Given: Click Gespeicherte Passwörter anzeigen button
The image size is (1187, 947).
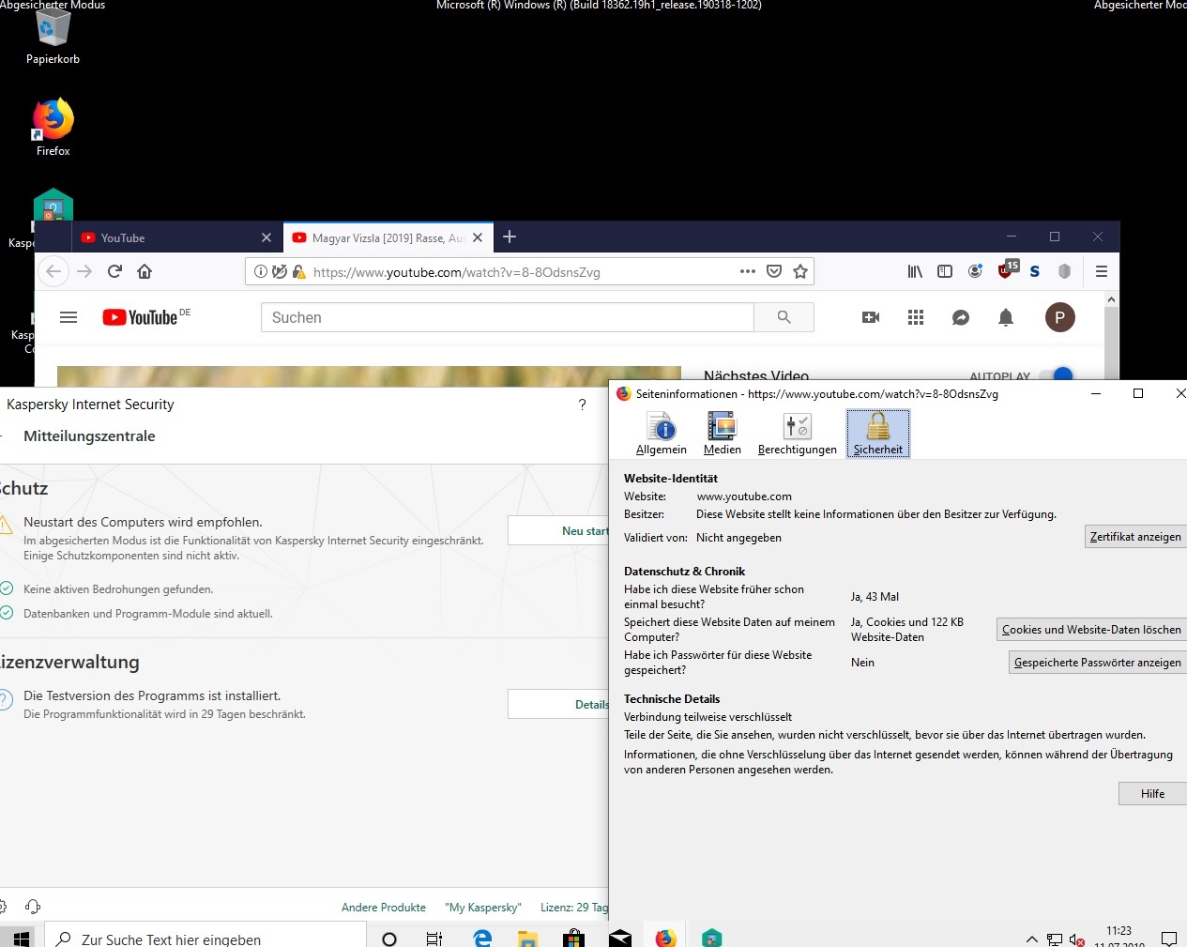Looking at the screenshot, I should (1098, 663).
